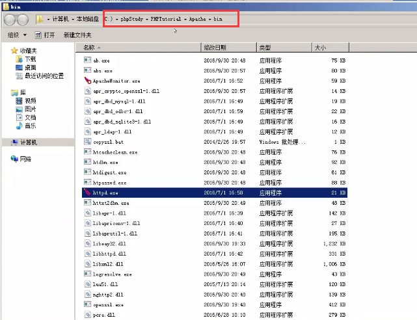Expand the dropdown arrow after phpStudy in address bar
The height and width of the screenshot is (320, 417).
tap(146, 20)
